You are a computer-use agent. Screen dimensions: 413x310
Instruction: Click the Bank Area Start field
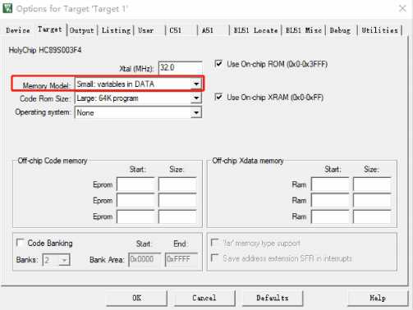[x=145, y=259]
